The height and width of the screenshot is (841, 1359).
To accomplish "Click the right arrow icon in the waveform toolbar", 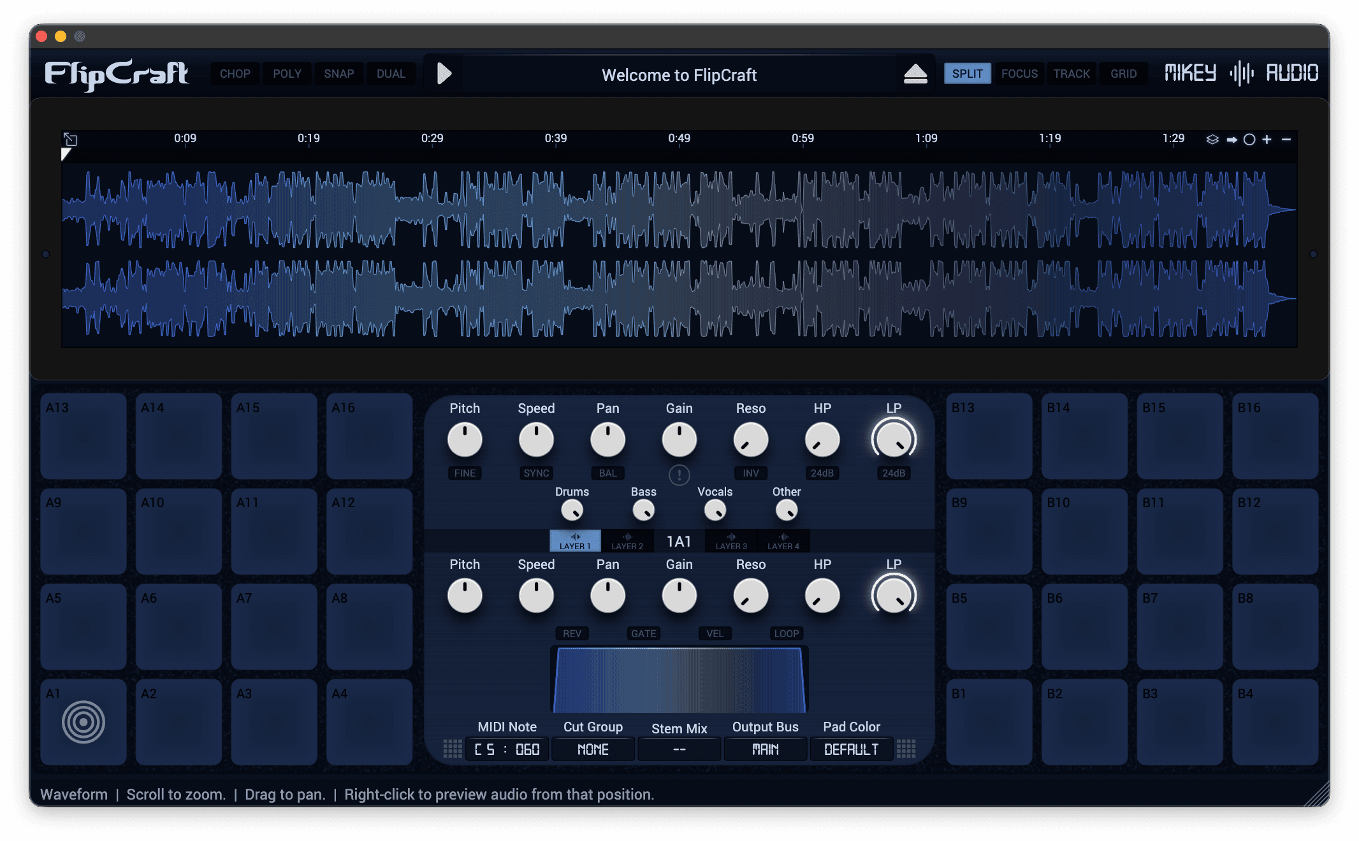I will [1232, 140].
